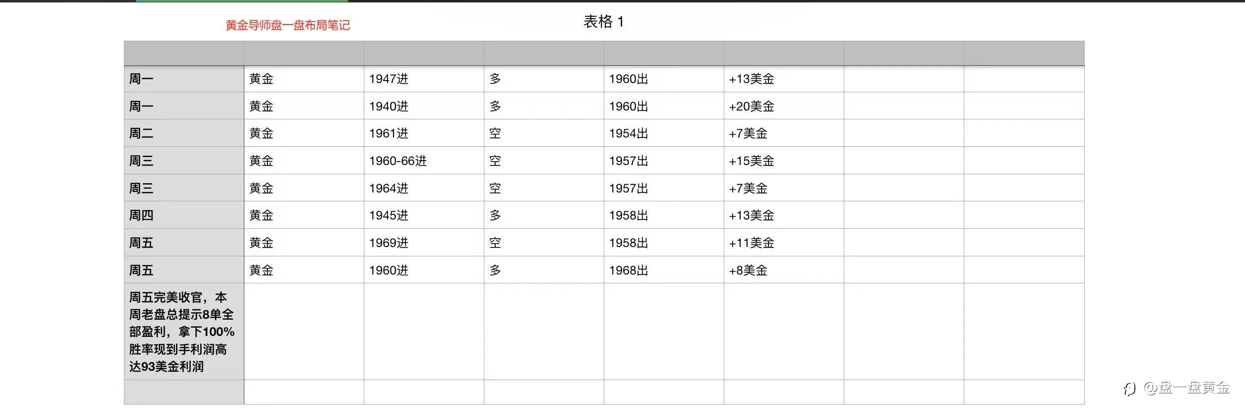1245x412 pixels.
Task: Select the 1960-66进 entry cell
Action: (424, 161)
